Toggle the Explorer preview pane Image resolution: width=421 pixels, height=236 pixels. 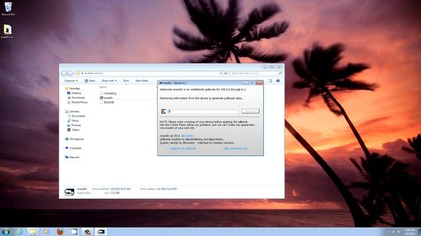click(270, 81)
